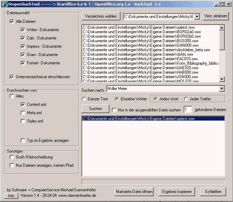
Task: Click the directory path input field
Action: tap(159, 17)
